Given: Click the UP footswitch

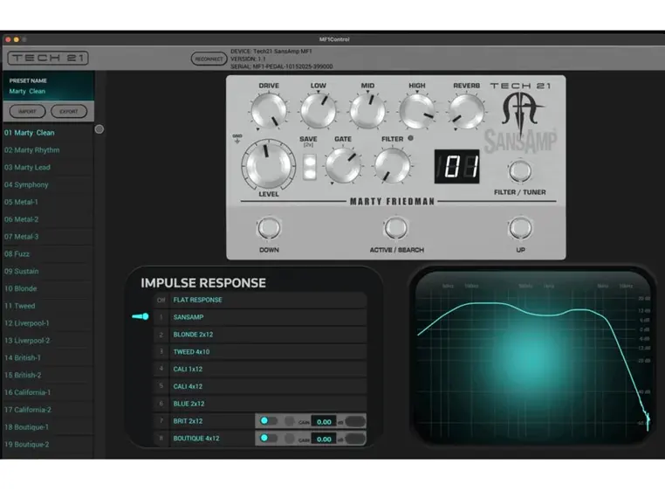Looking at the screenshot, I should [x=520, y=228].
